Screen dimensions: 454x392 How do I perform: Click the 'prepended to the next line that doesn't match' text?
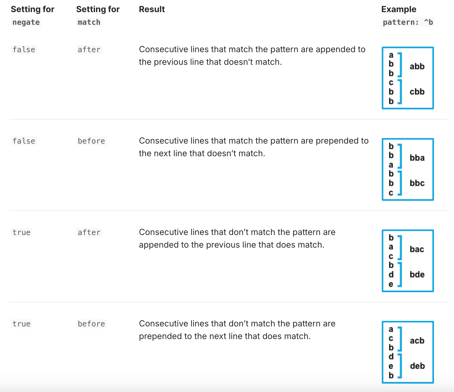point(254,147)
